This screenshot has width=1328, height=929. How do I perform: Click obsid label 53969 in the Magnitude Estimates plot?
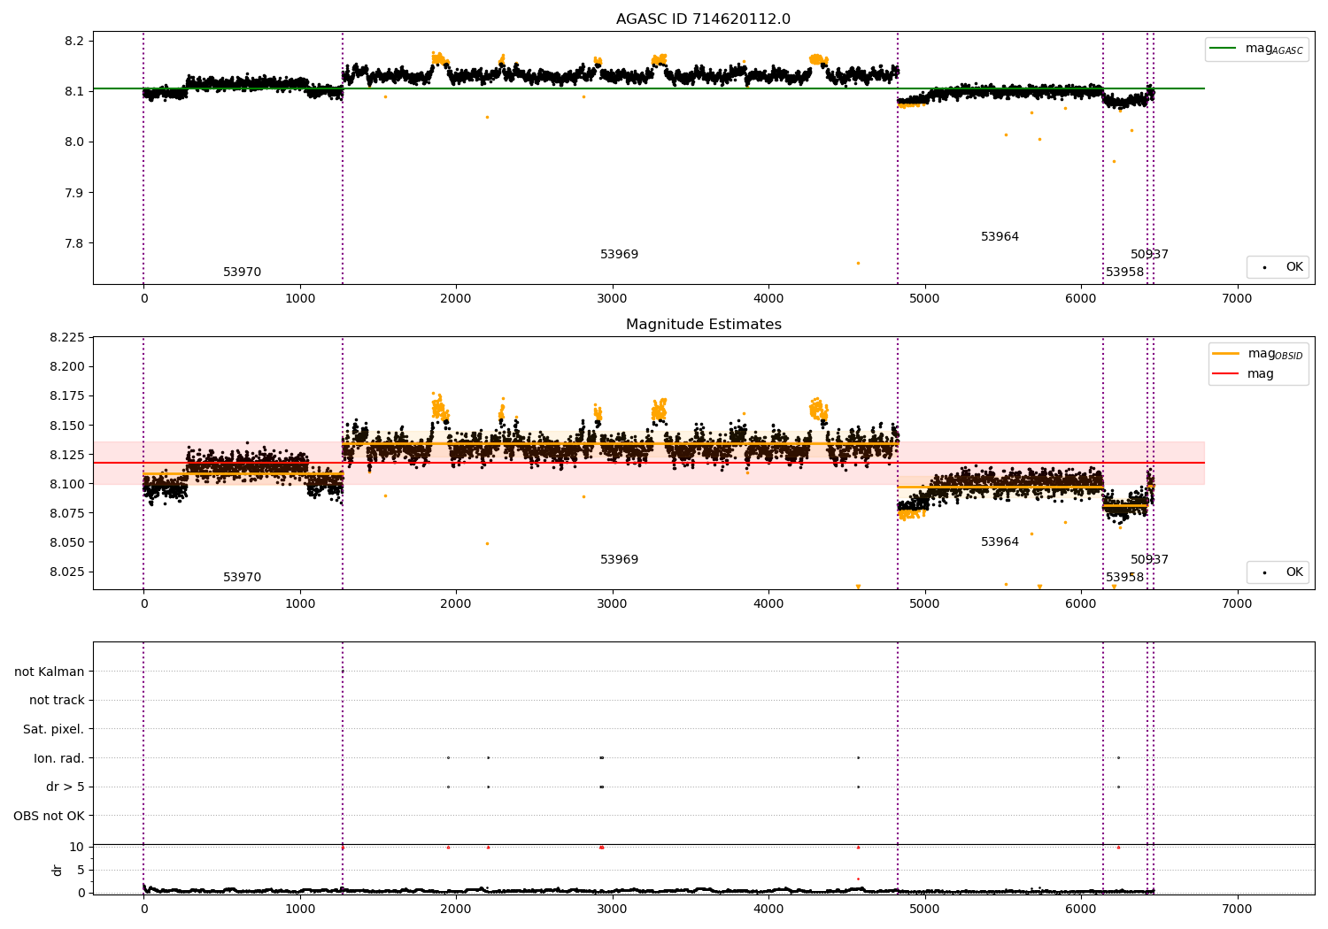(619, 559)
